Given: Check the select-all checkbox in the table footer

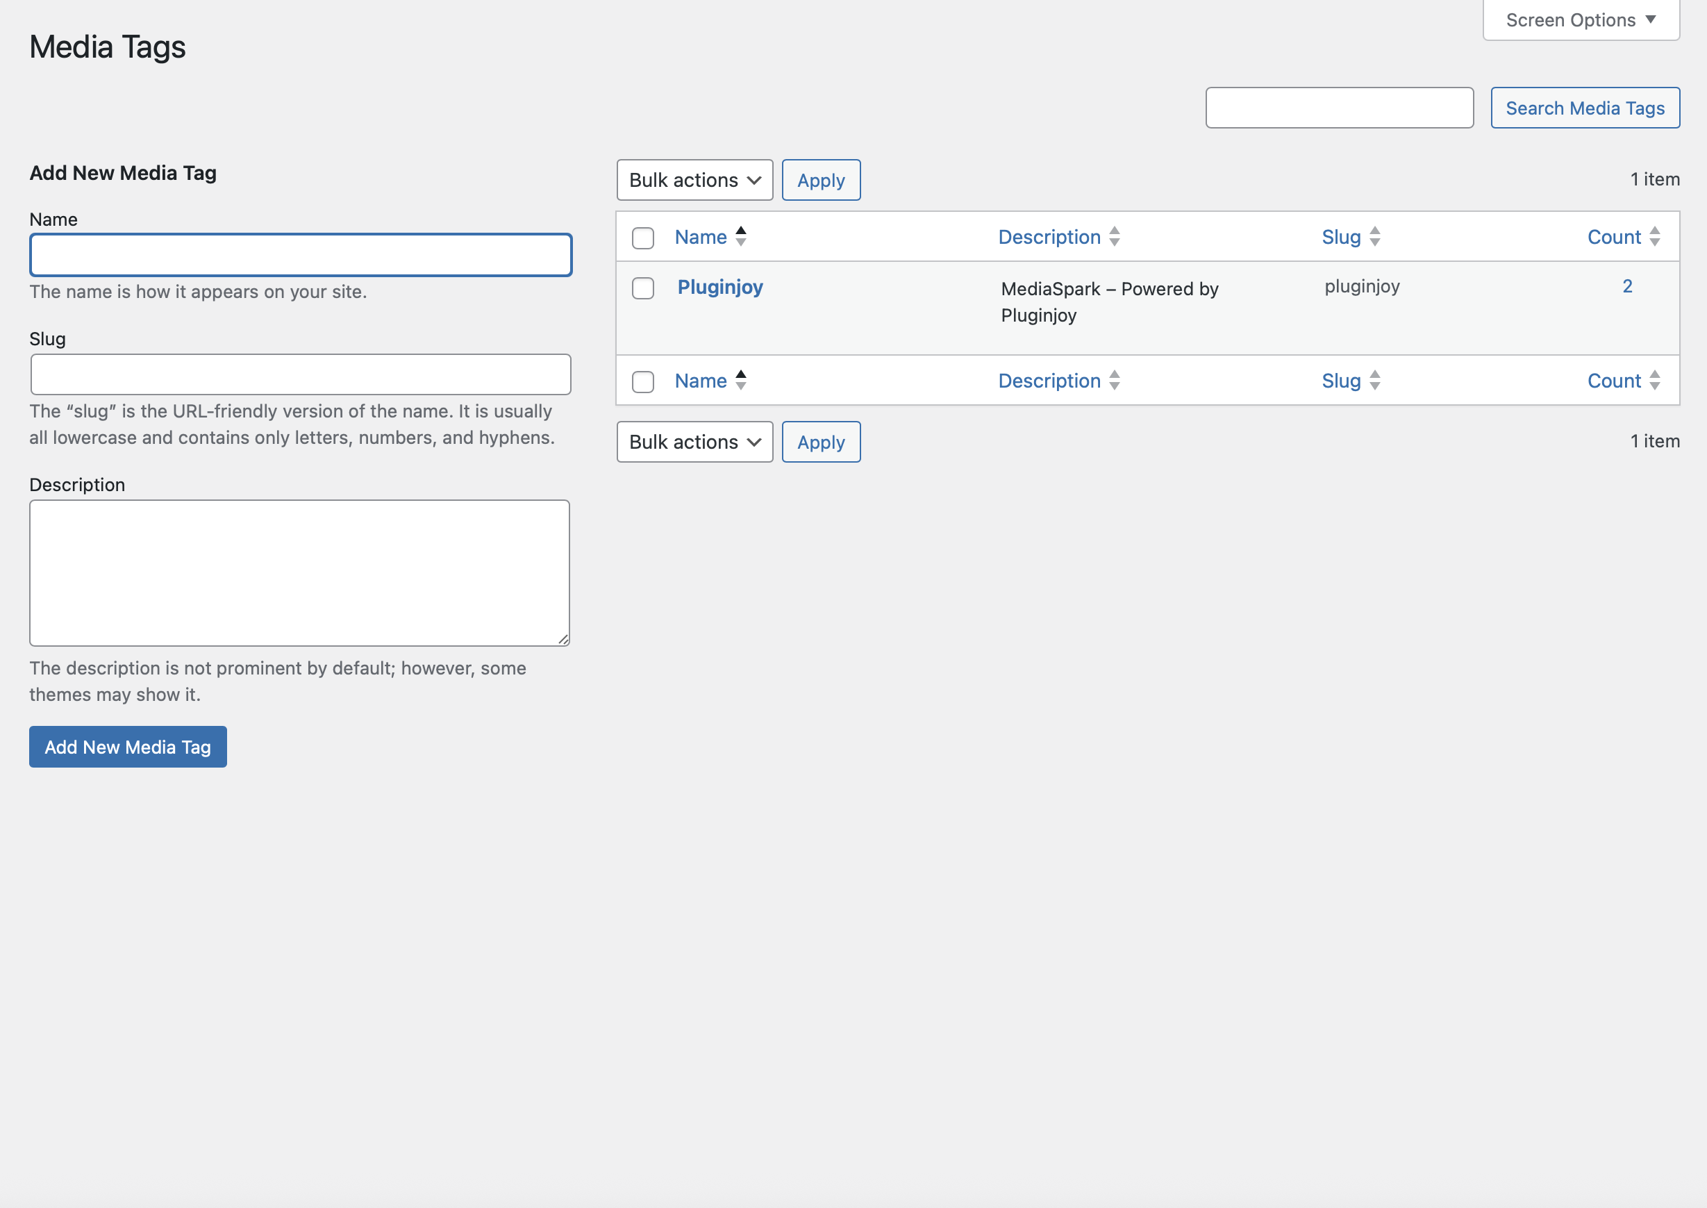Looking at the screenshot, I should (642, 381).
